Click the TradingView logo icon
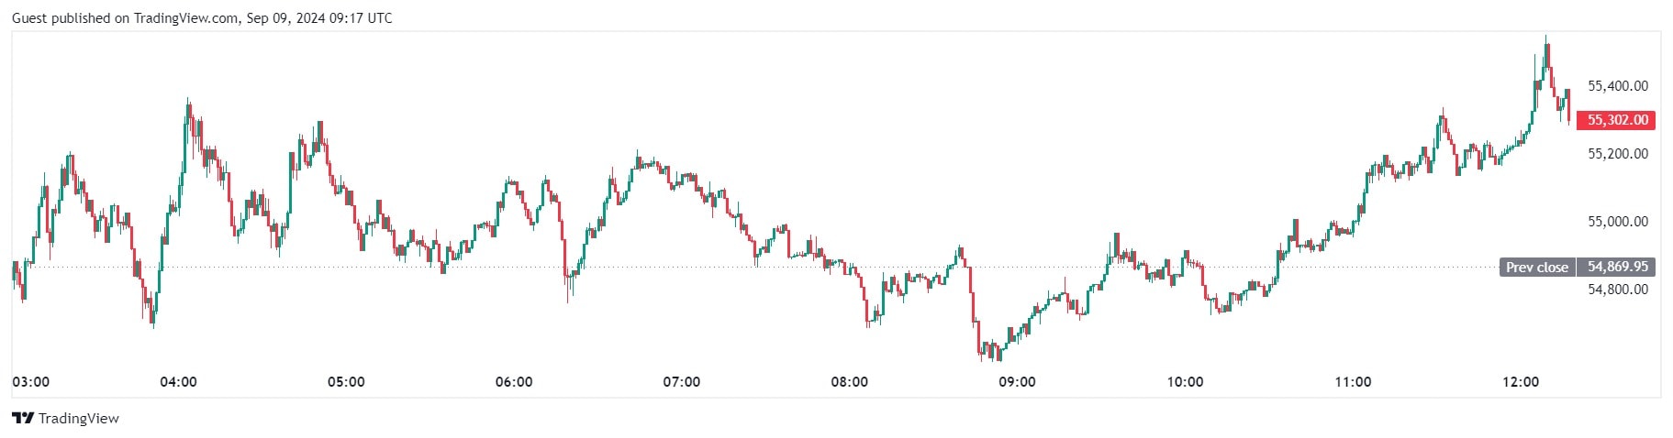Screen dimensions: 1673x438 (23, 419)
